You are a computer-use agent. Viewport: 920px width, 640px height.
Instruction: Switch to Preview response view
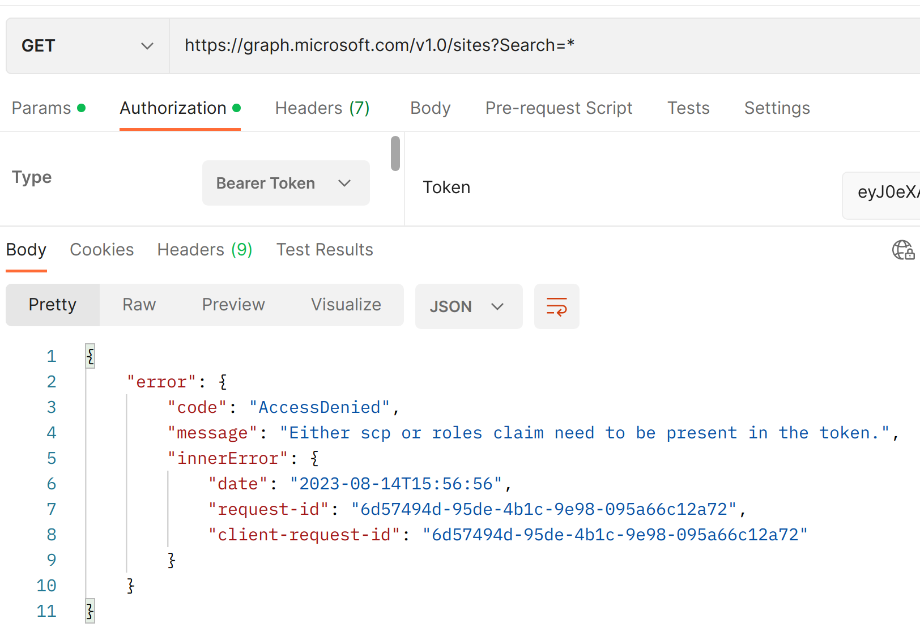click(x=233, y=305)
